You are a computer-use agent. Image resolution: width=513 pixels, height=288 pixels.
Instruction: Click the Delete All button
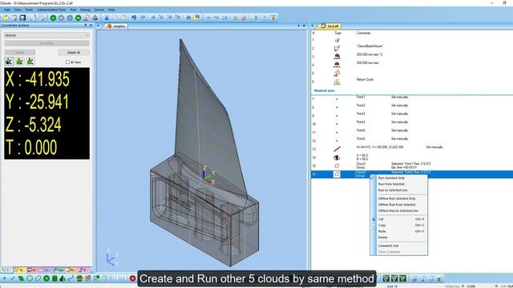pyautogui.click(x=74, y=53)
